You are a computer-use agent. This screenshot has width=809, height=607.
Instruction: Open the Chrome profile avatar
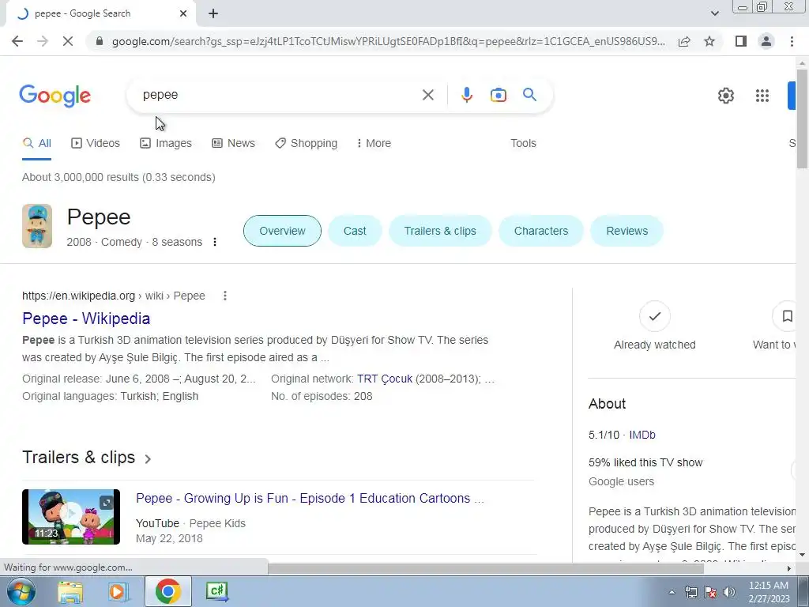point(766,41)
